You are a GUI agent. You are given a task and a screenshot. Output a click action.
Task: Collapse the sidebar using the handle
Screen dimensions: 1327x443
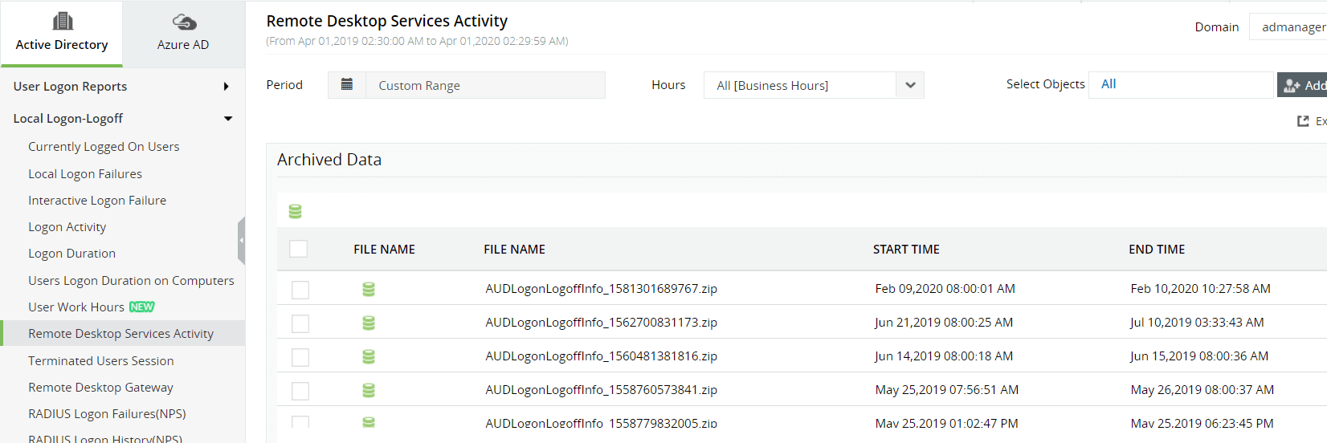pyautogui.click(x=241, y=240)
